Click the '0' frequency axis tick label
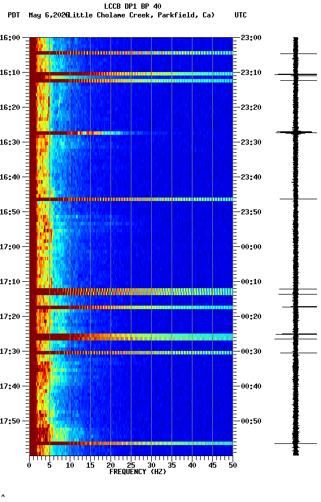The image size is (321, 502). [29, 465]
